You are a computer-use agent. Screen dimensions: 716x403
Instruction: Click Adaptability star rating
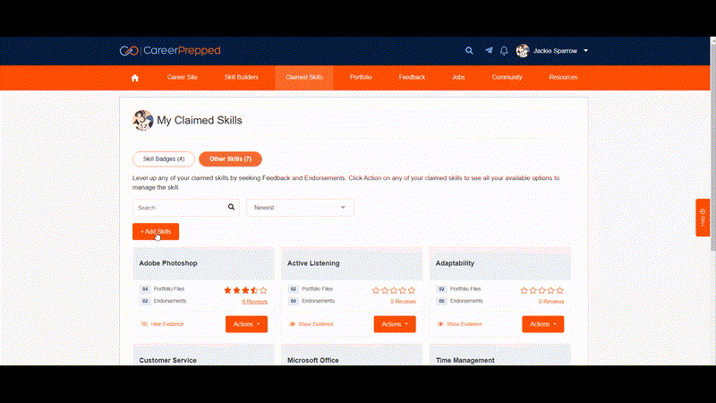point(542,290)
